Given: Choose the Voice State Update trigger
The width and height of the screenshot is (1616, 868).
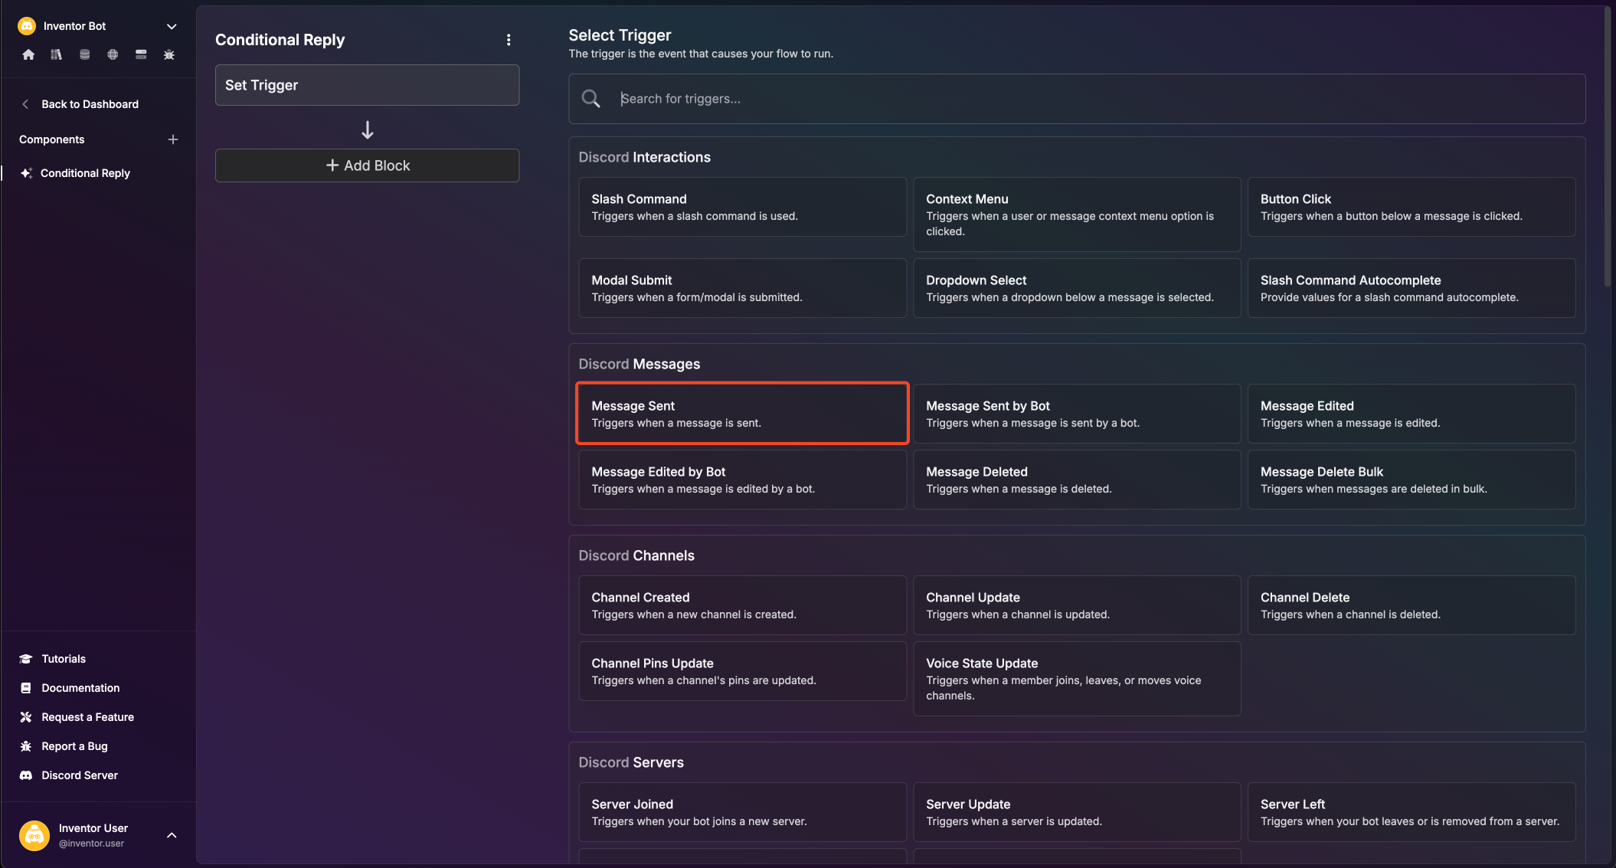Looking at the screenshot, I should point(1077,679).
